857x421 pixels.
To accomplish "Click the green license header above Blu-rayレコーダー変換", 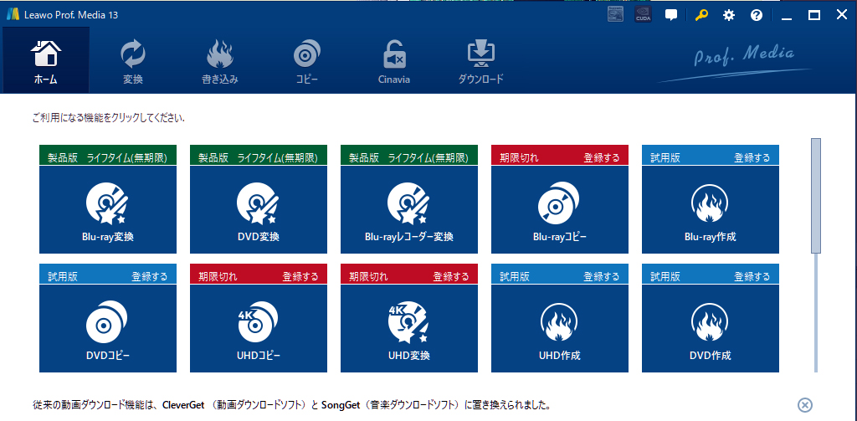I will 408,155.
